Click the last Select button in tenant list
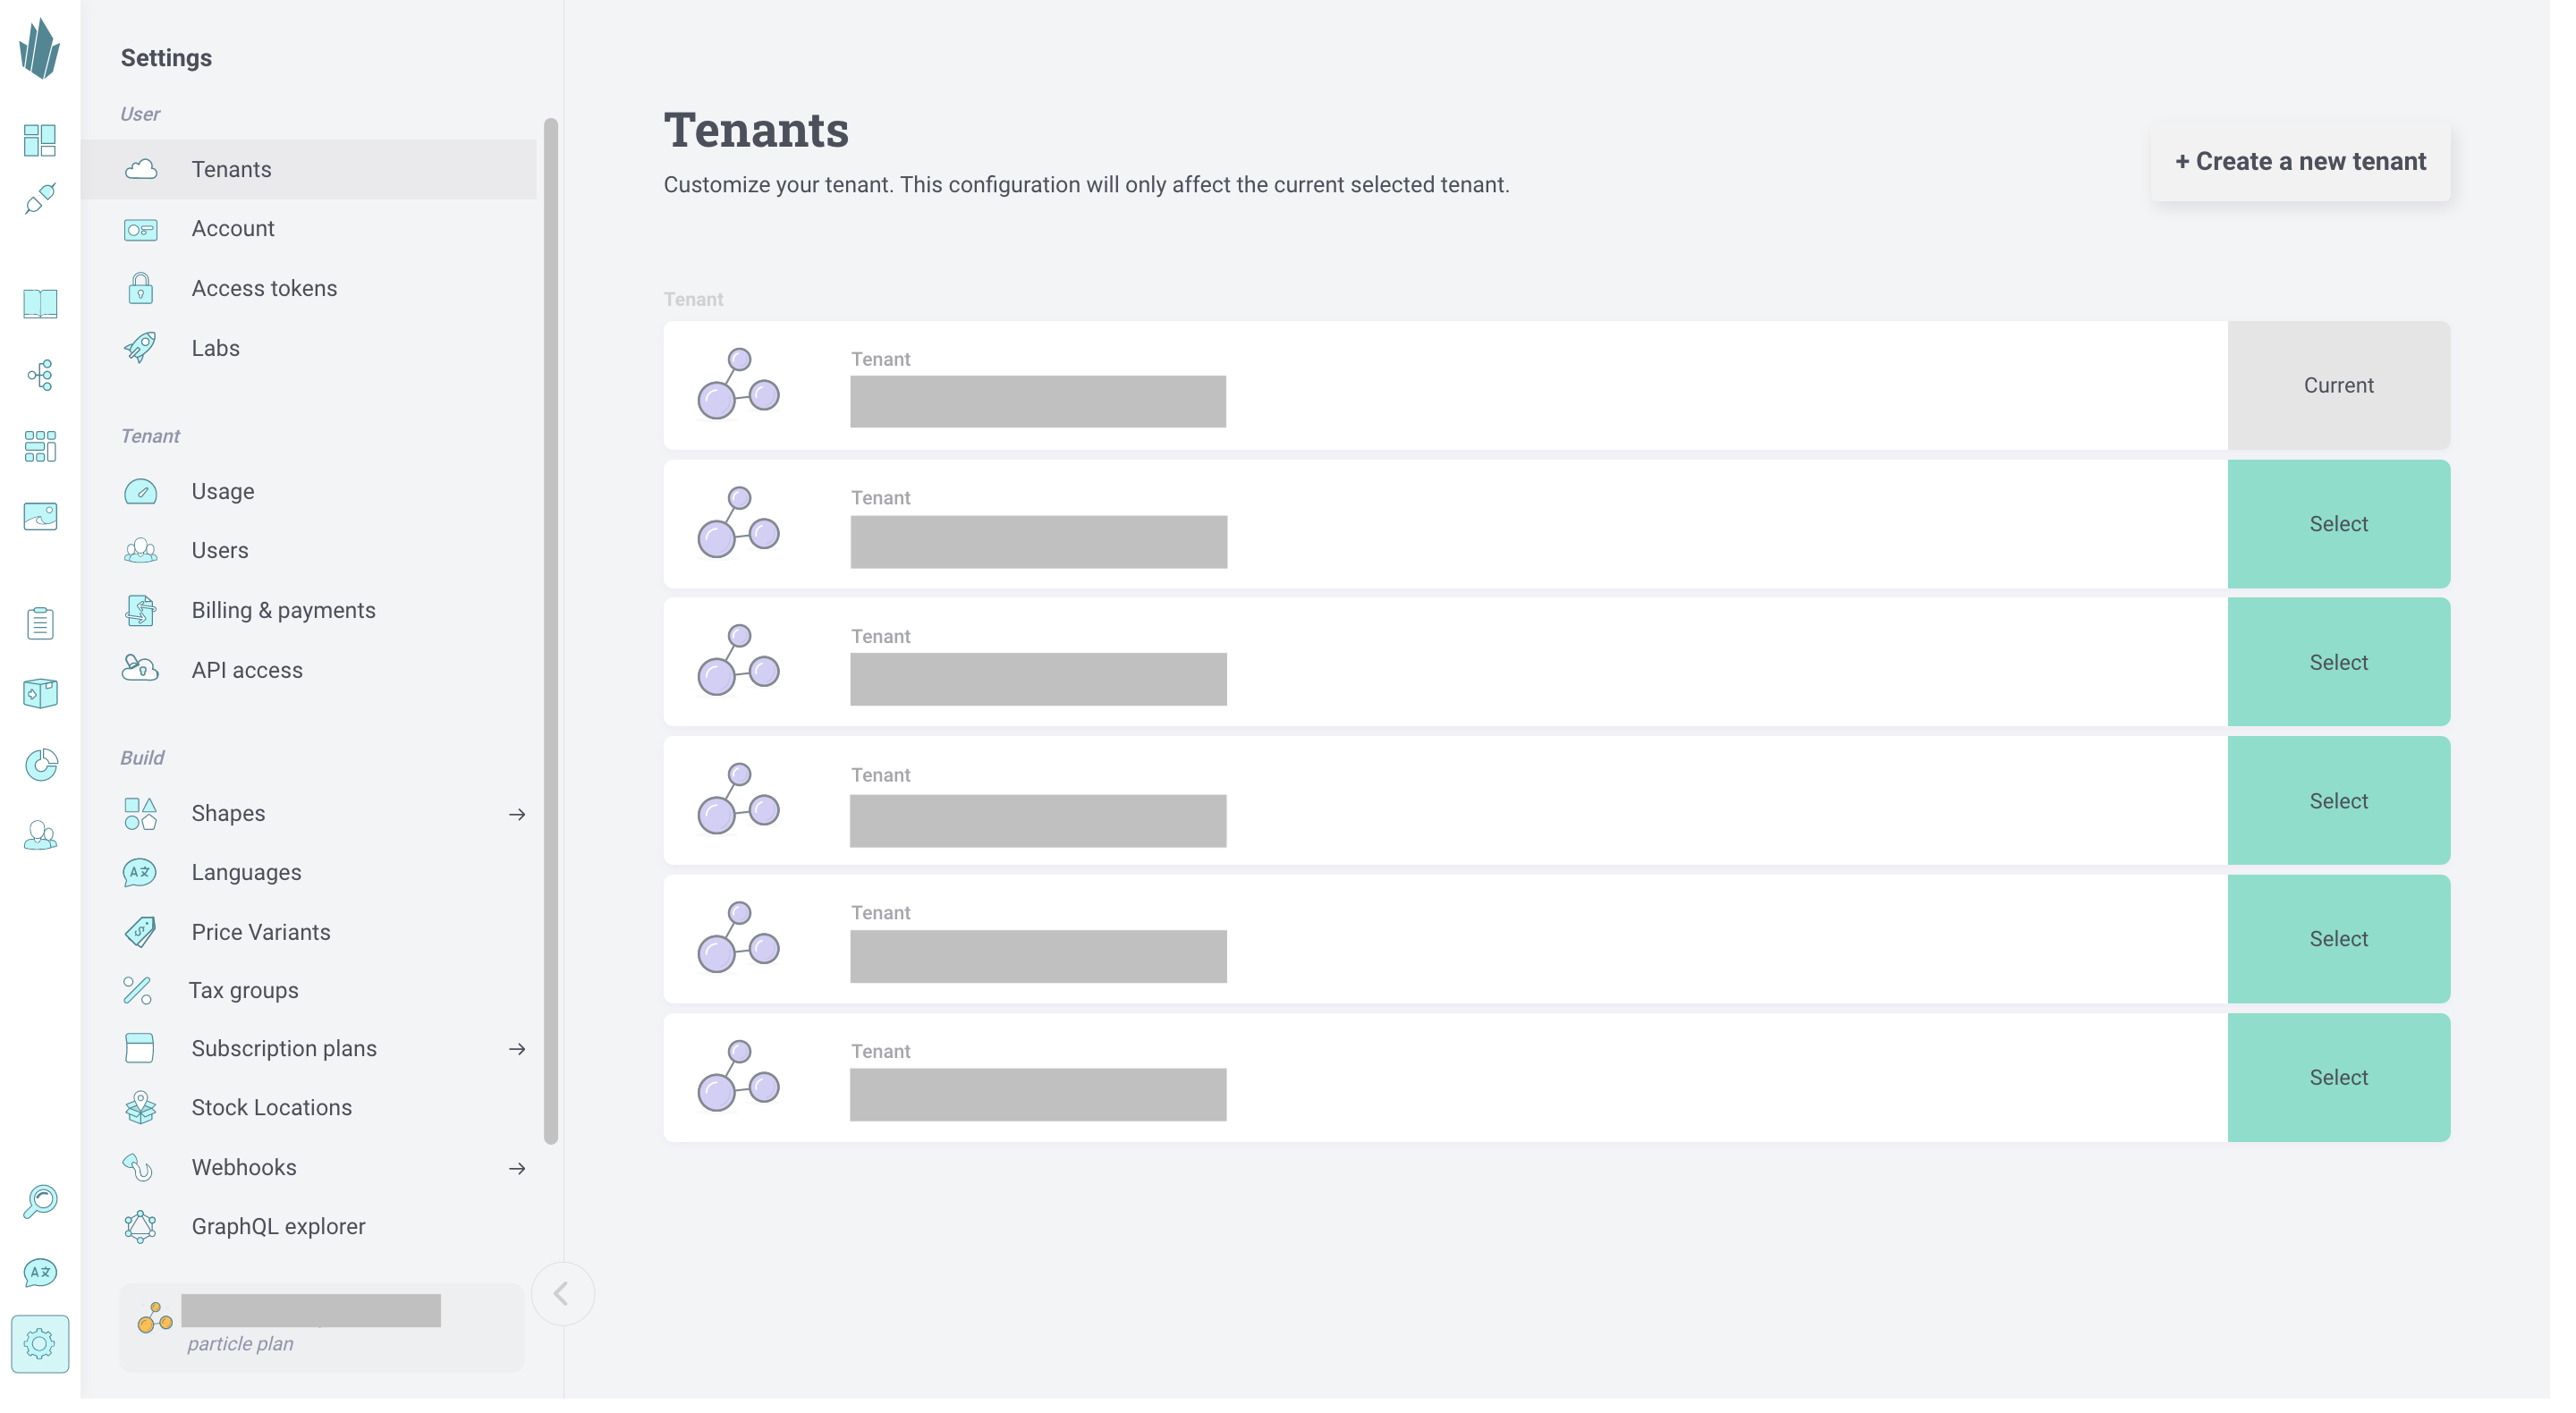This screenshot has height=1413, width=2576. tap(2338, 1078)
